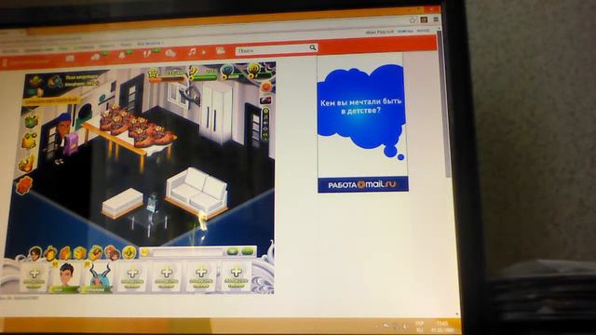Open browser hamburger menu
This screenshot has height=335, width=596.
436,19
